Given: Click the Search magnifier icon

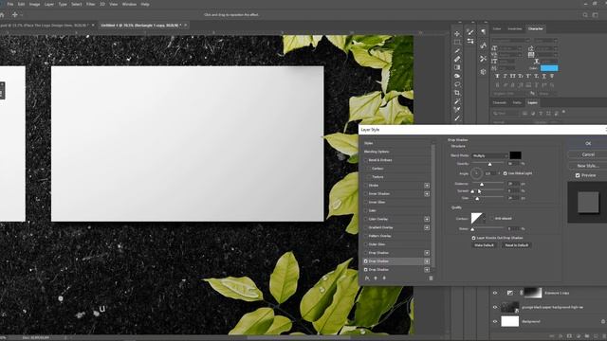Looking at the screenshot, I should (585, 15).
